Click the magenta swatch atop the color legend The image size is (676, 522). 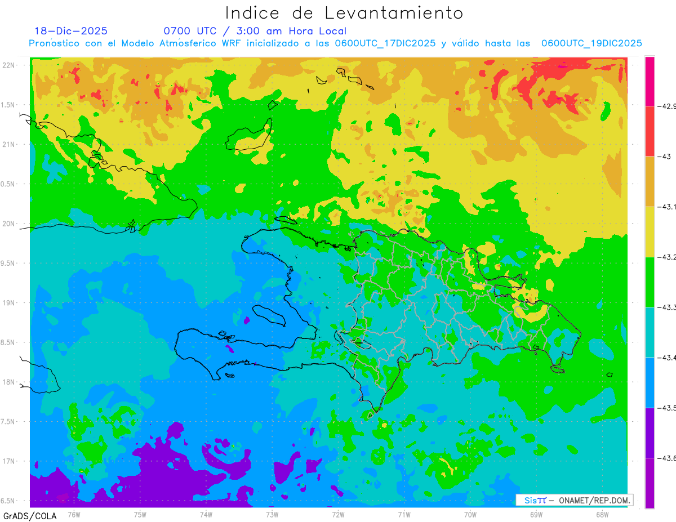pyautogui.click(x=650, y=81)
